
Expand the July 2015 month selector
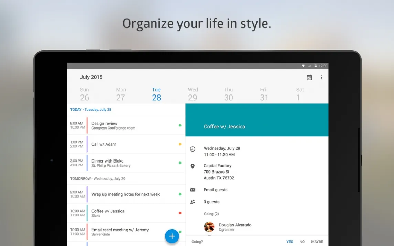(91, 77)
